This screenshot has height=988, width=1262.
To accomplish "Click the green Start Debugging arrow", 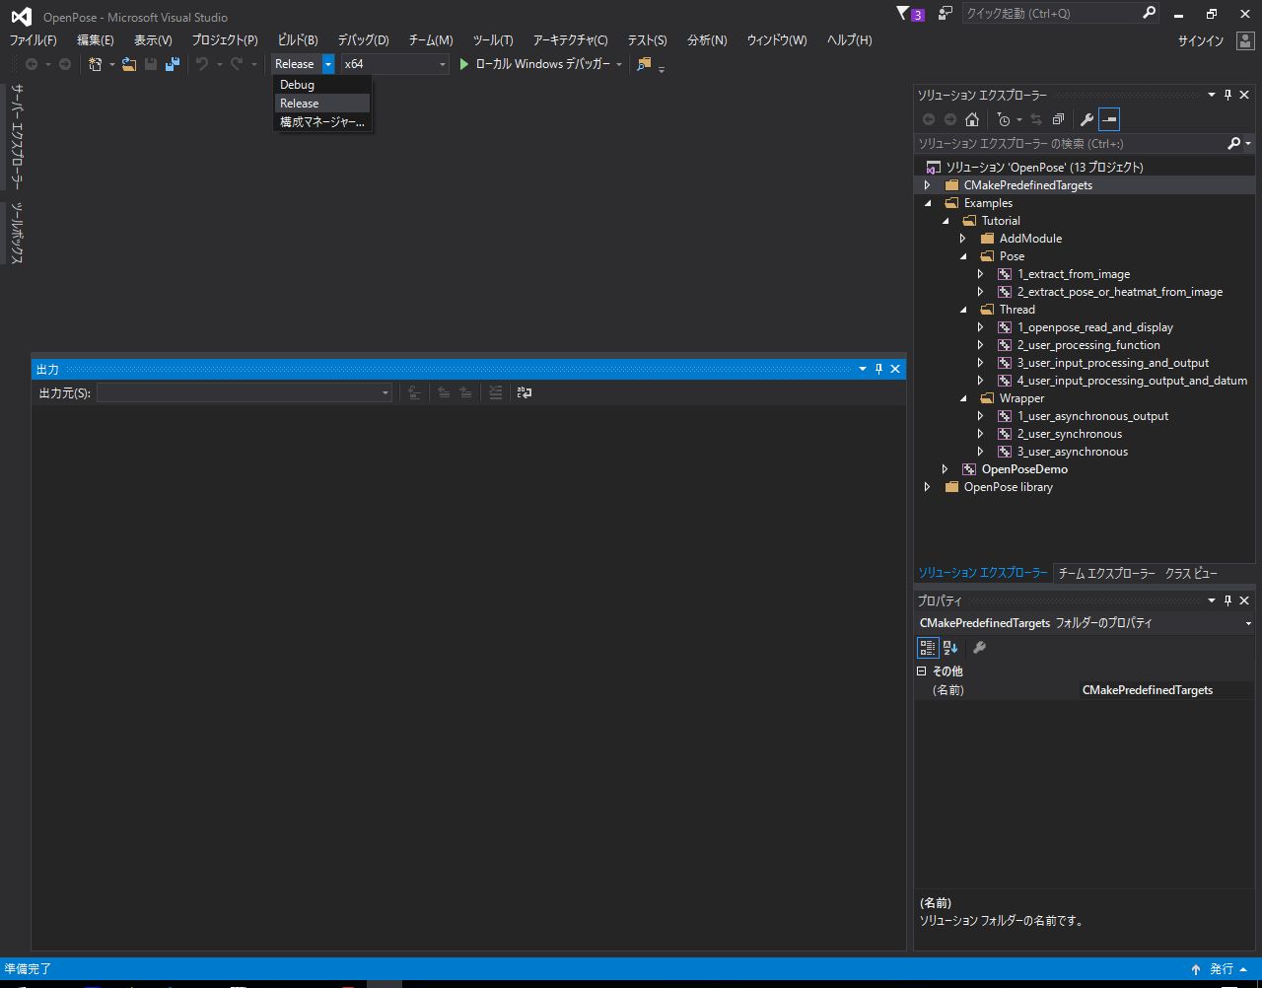I will (464, 64).
